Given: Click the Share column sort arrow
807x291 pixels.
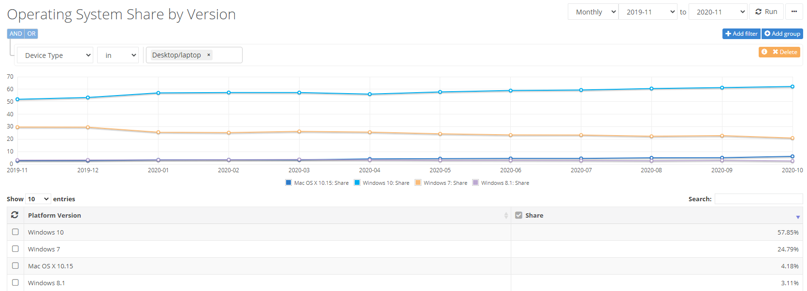Looking at the screenshot, I should (797, 217).
